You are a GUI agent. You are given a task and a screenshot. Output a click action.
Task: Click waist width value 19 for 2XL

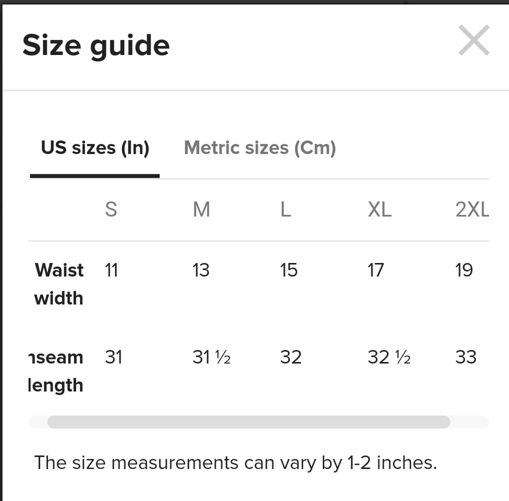coord(464,270)
